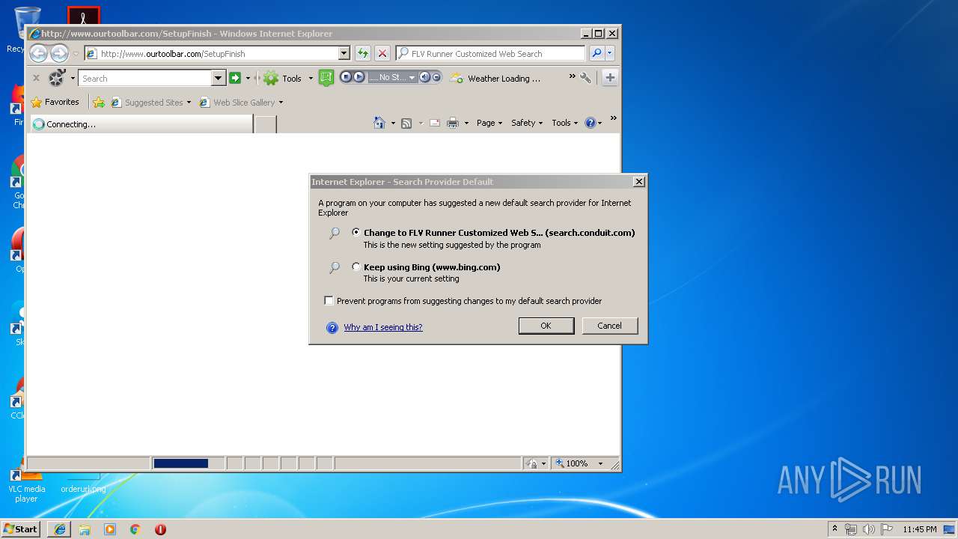Close the Search Provider Default dialog
The height and width of the screenshot is (539, 958).
click(x=638, y=181)
